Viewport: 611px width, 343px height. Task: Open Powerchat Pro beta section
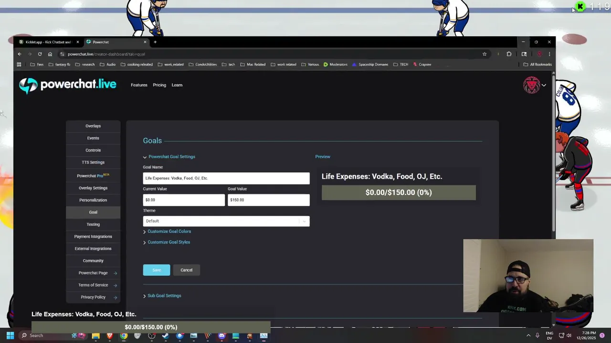tap(93, 176)
